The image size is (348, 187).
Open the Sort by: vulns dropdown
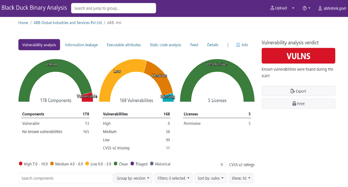[210, 178]
